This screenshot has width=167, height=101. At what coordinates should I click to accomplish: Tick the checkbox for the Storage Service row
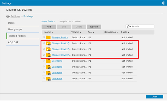[x=44, y=37]
